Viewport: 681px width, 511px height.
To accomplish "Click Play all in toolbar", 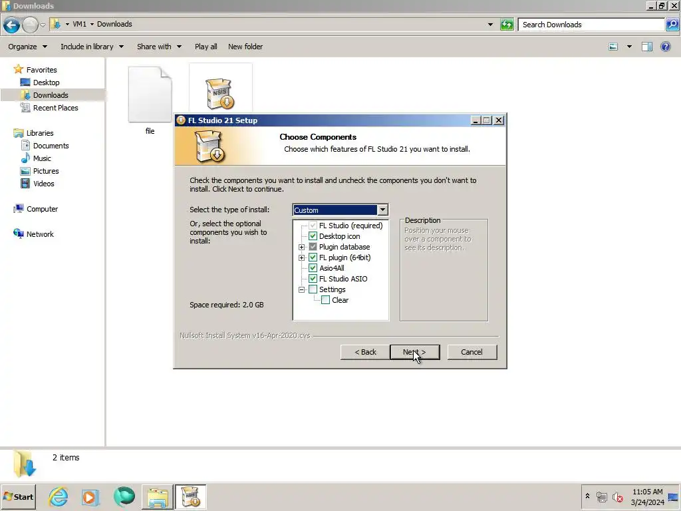I will (206, 47).
